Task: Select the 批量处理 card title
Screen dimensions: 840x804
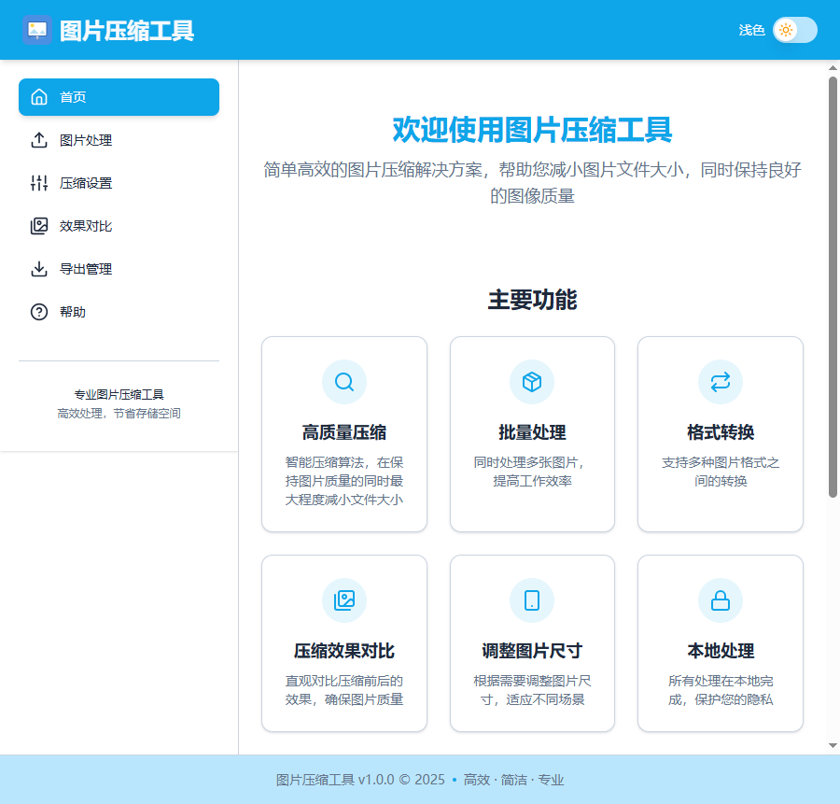Action: [532, 432]
